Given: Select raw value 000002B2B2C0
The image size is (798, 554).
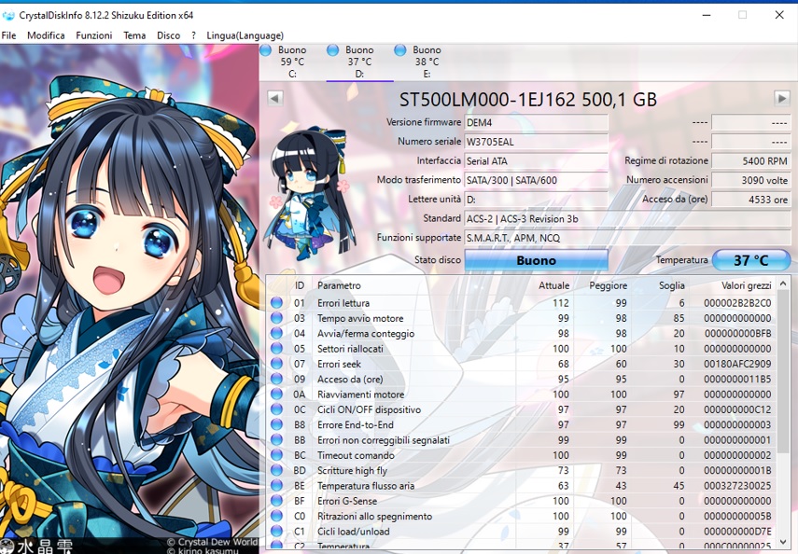Looking at the screenshot, I should (737, 303).
